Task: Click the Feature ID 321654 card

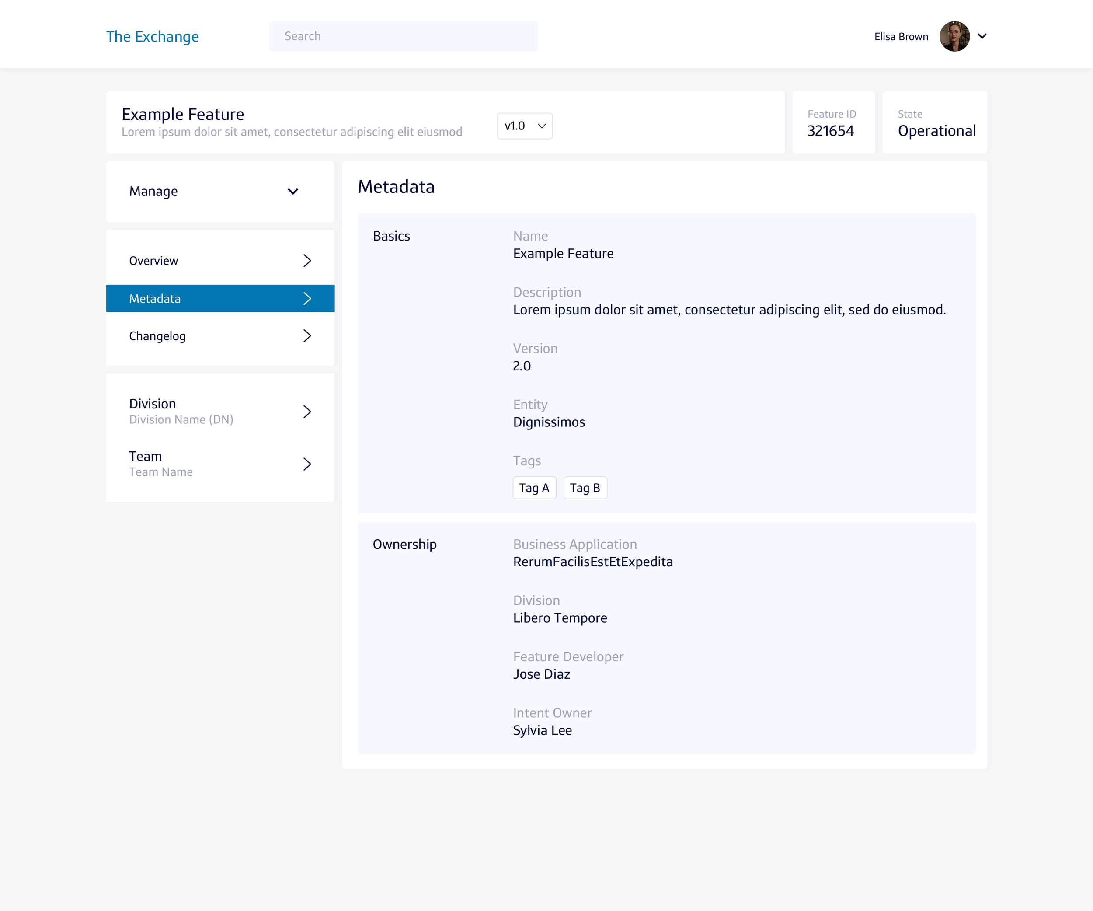Action: tap(833, 123)
